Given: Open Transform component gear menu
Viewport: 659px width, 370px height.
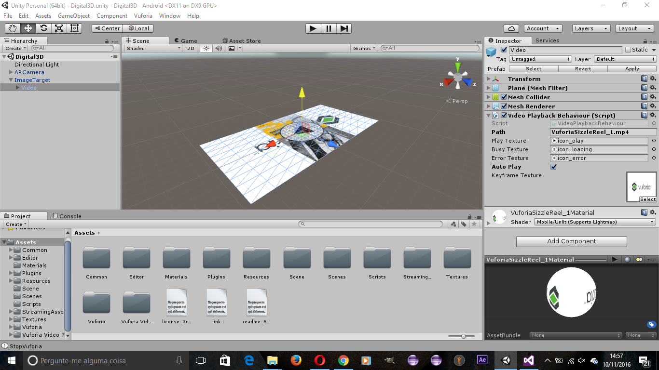Looking at the screenshot, I should click(653, 79).
